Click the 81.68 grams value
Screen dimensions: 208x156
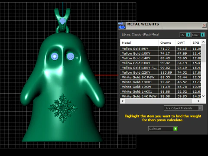pyautogui.click(x=165, y=91)
